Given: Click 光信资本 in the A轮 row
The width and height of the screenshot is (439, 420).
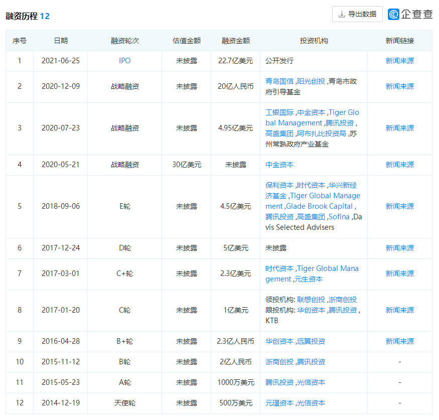Looking at the screenshot, I should coord(311,382).
